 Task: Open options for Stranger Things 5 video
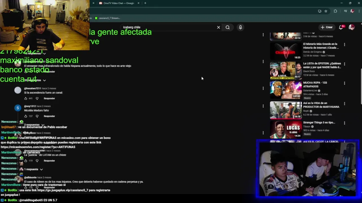344,123
